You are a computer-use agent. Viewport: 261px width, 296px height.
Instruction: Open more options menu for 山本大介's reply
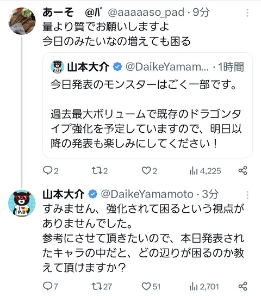pos(247,195)
